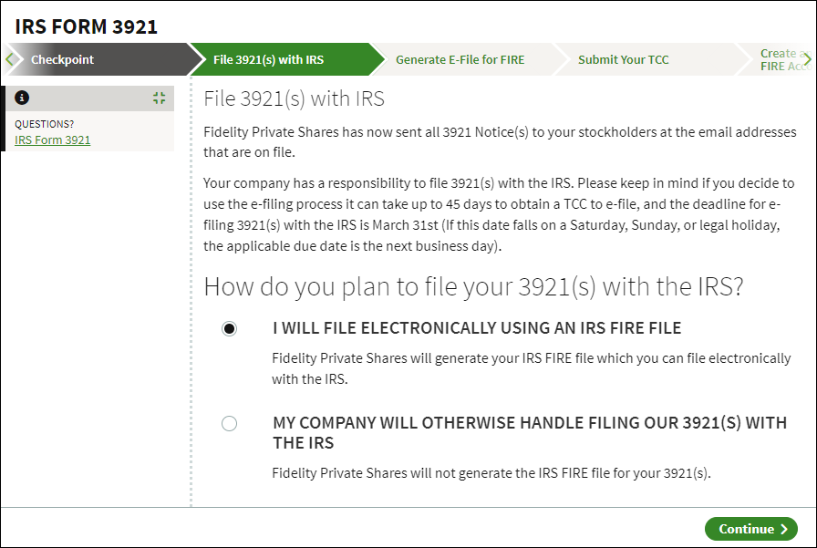Click the 'I will file electronically' label

tap(477, 328)
